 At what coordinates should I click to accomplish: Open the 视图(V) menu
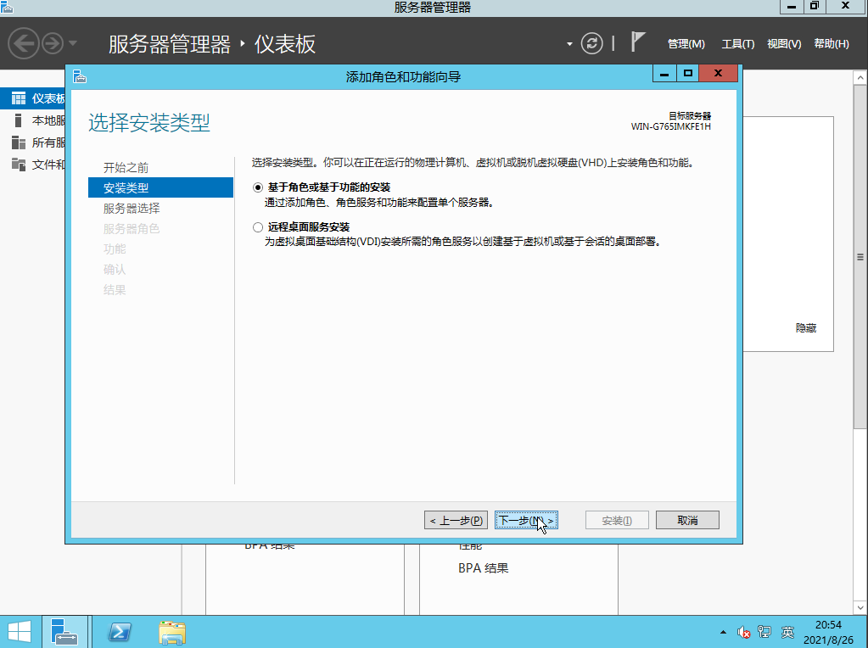click(x=784, y=44)
